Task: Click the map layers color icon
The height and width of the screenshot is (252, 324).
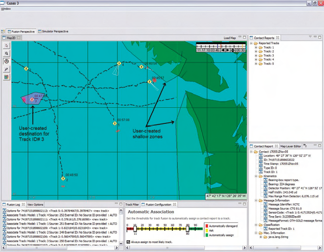Action: 7,77
